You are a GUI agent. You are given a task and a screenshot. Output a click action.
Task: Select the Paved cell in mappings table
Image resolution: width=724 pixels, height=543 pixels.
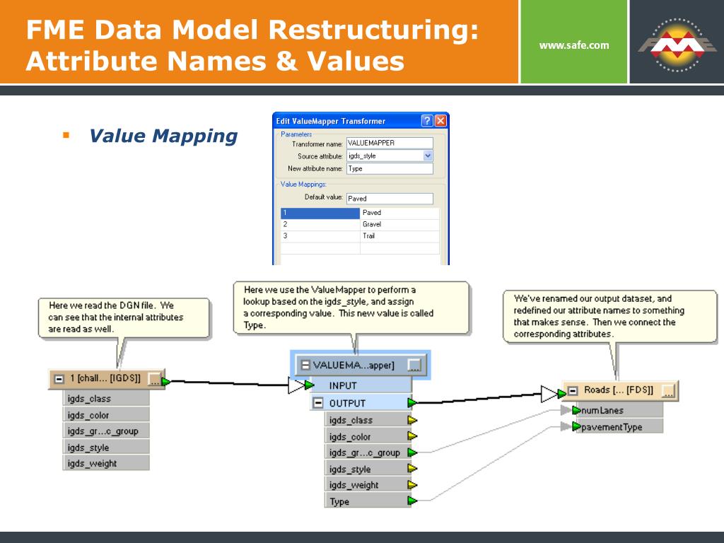pyautogui.click(x=399, y=213)
